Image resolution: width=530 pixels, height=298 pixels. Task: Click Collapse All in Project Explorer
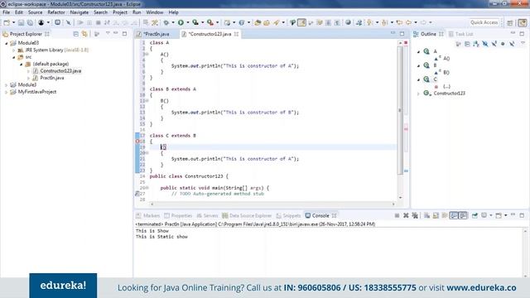(x=75, y=34)
